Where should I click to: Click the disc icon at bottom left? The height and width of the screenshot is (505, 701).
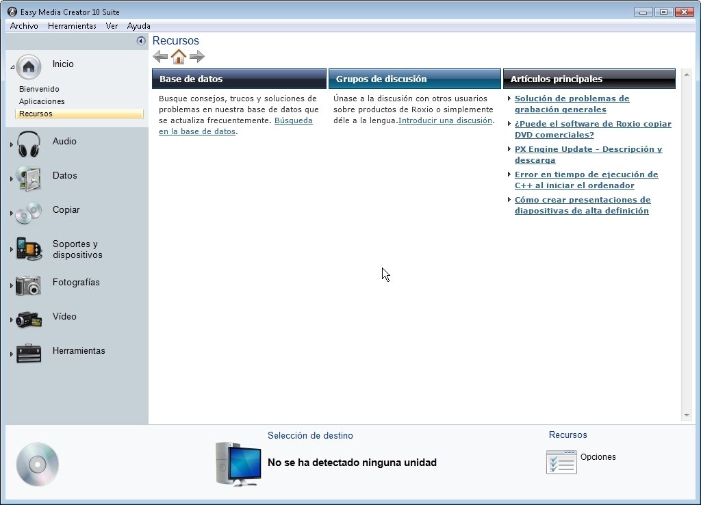pyautogui.click(x=38, y=465)
